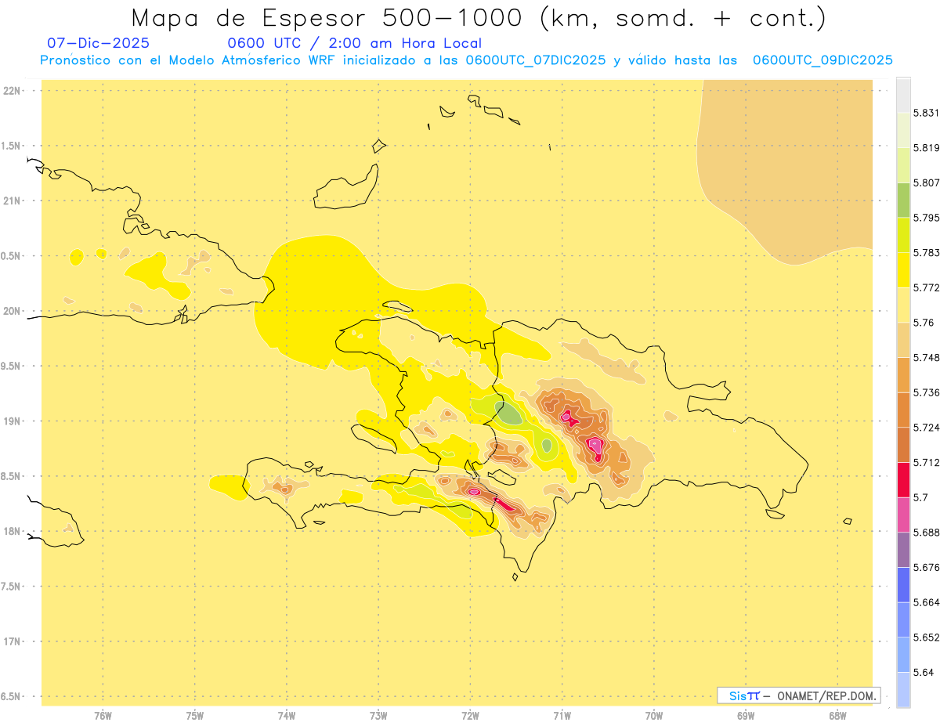Click the 18N latitude label
940x726 pixels.
click(x=13, y=531)
